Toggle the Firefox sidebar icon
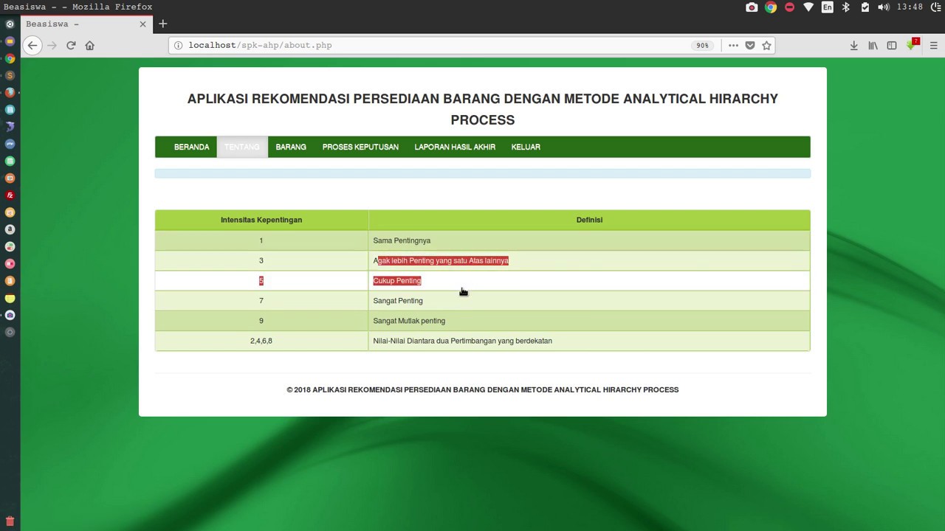The image size is (945, 531). click(892, 45)
